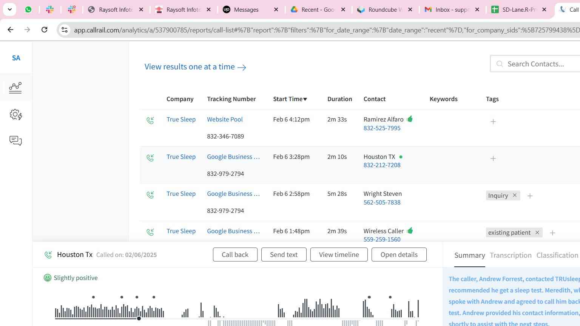This screenshot has height=326, width=580.
Task: Click the Keywords column header
Action: click(443, 99)
